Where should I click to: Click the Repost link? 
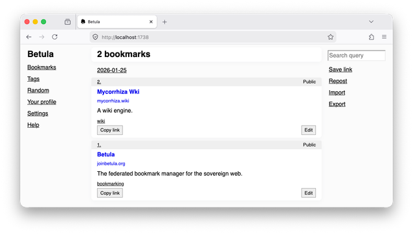coord(338,81)
